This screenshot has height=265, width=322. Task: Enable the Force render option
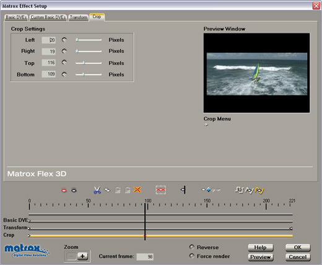click(192, 256)
